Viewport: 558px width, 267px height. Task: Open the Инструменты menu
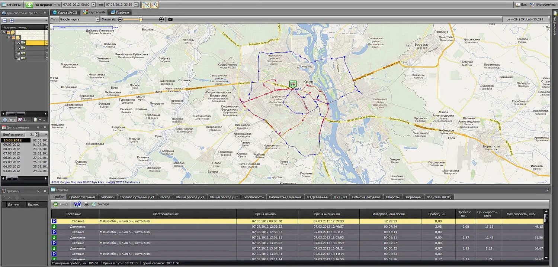tap(543, 4)
